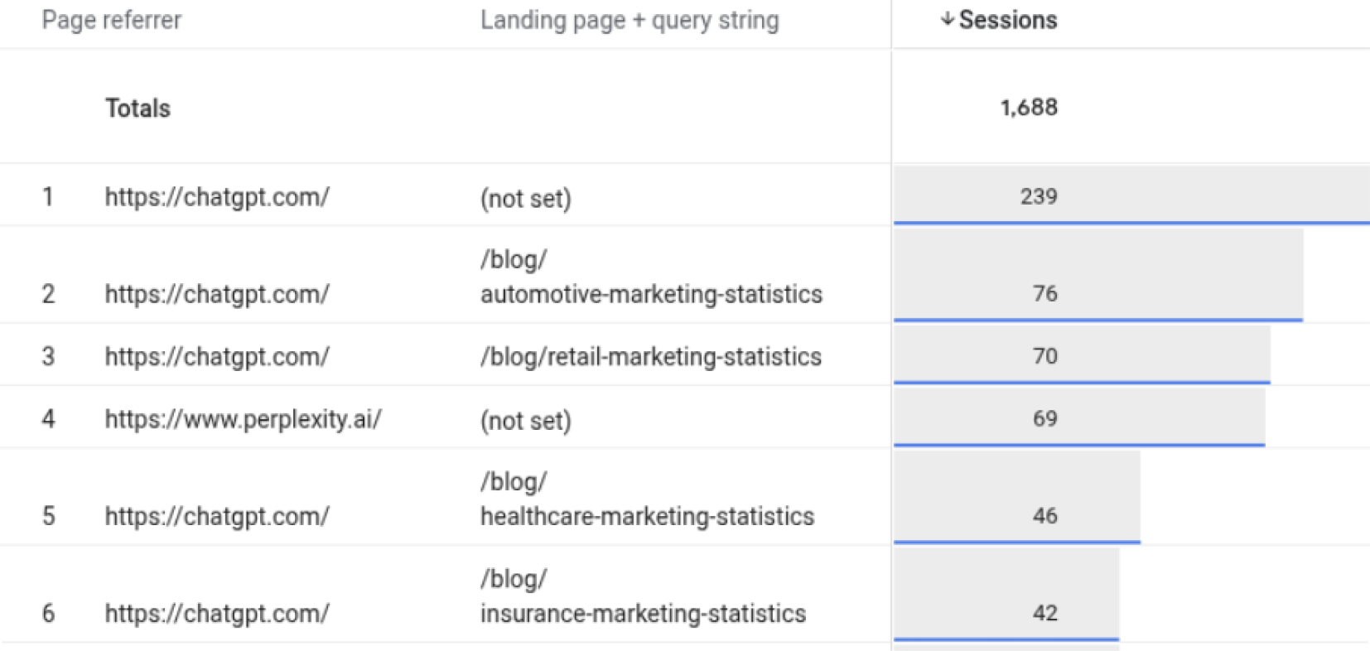
Task: Open the chatgpt.com referrer in row 1
Action: click(217, 197)
